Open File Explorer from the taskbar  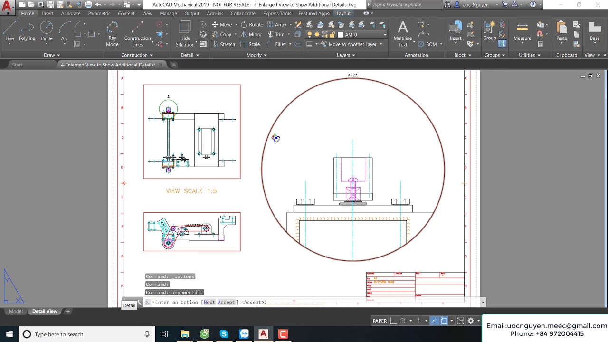pyautogui.click(x=184, y=334)
